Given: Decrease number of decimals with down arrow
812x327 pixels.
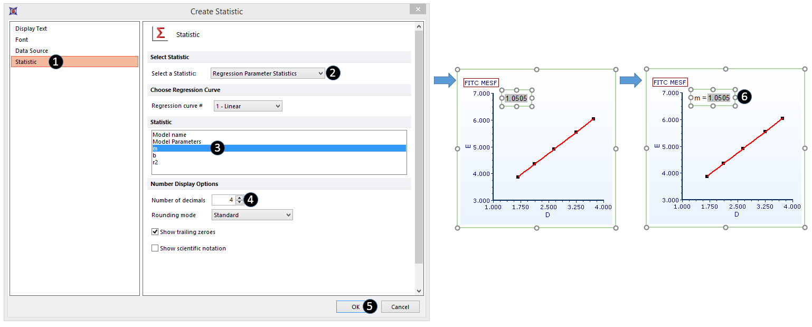Looking at the screenshot, I should [239, 202].
